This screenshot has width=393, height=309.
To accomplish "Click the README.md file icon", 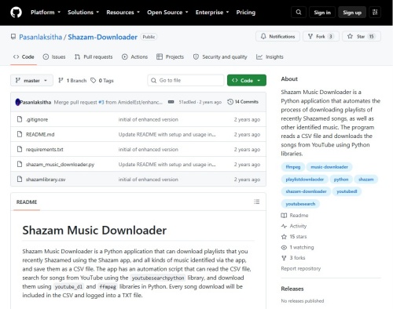I will (20, 134).
